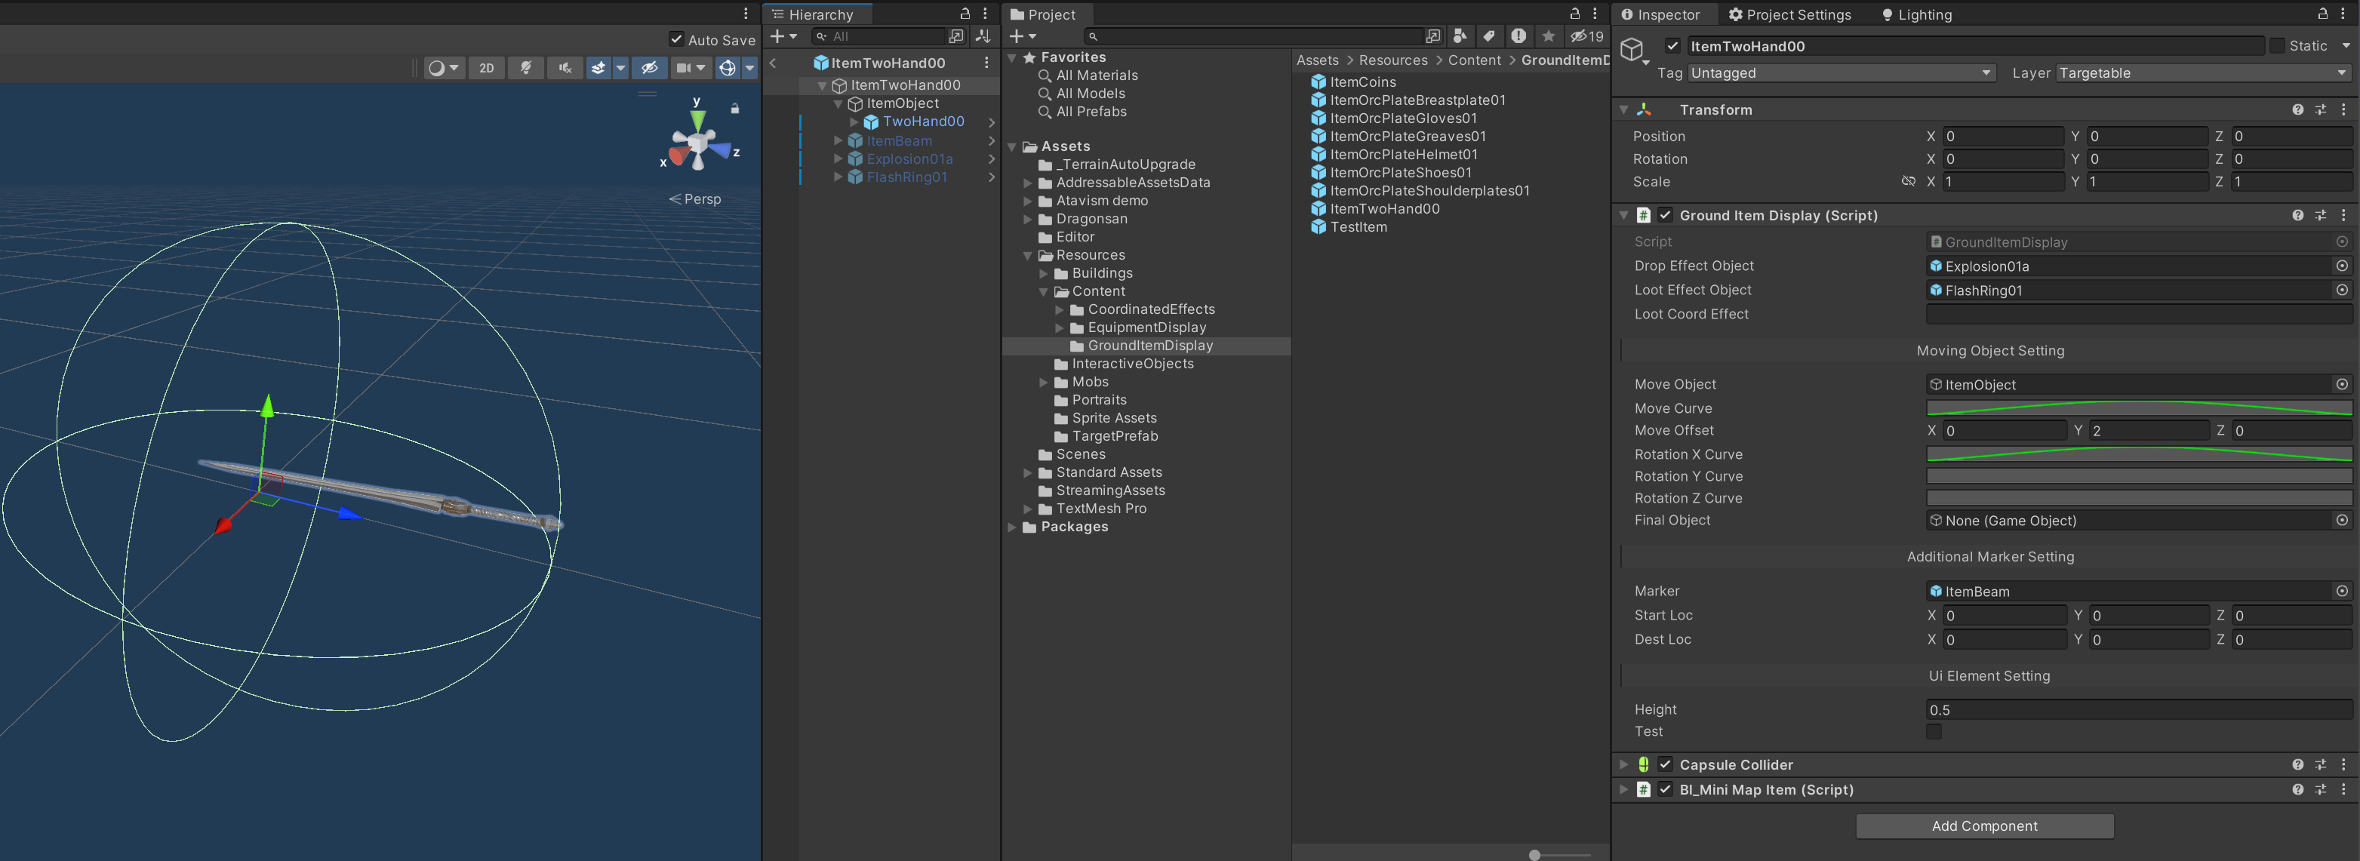Screen dimensions: 2360x861
Task: Click the Add Component button
Action: [x=1983, y=826]
